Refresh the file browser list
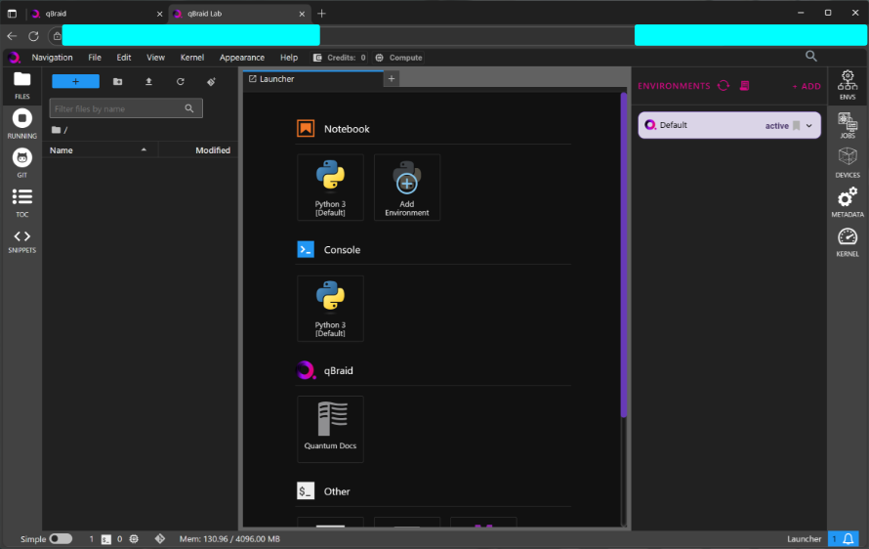 click(180, 81)
